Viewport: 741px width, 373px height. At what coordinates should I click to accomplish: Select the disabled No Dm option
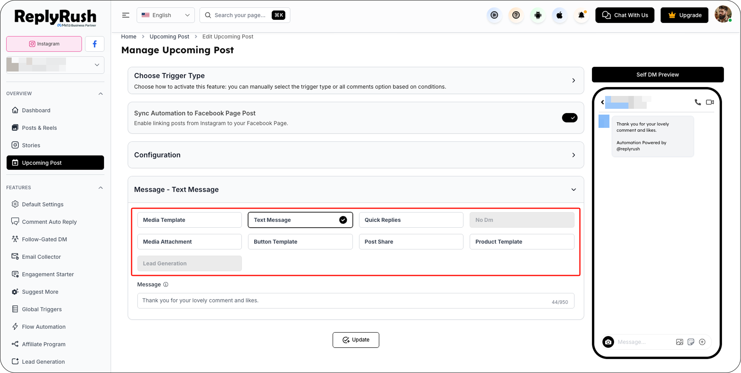522,220
